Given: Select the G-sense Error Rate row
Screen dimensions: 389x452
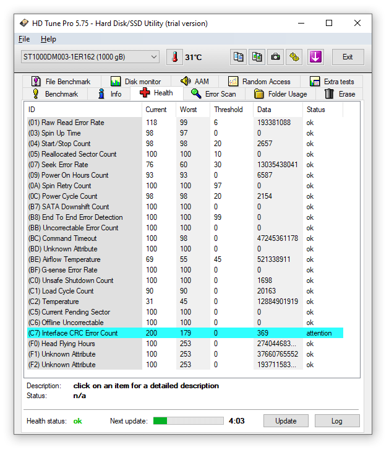Looking at the screenshot, I should tap(185, 270).
